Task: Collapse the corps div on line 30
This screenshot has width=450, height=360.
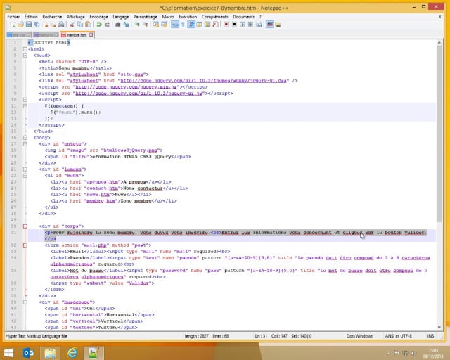Action: pos(25,226)
